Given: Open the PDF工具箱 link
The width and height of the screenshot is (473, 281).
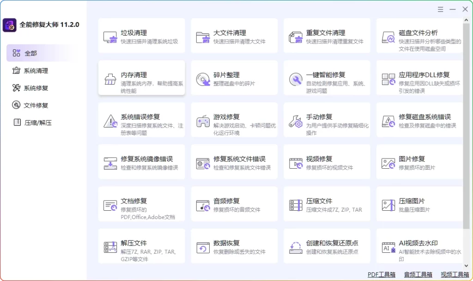Looking at the screenshot, I should click(381, 274).
